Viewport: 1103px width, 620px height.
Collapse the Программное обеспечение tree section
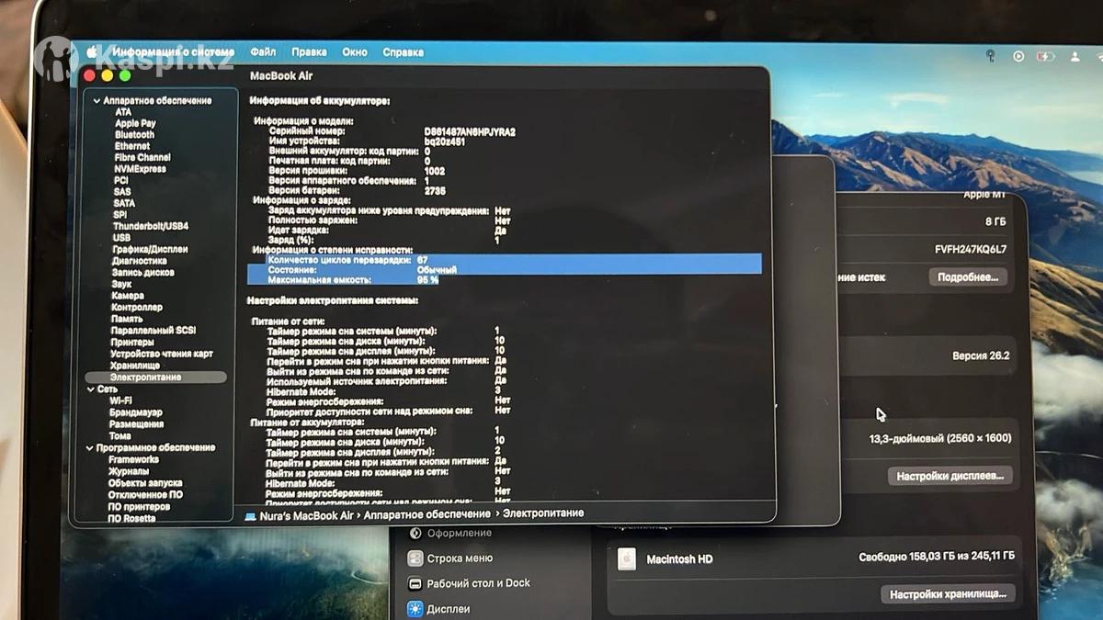90,448
